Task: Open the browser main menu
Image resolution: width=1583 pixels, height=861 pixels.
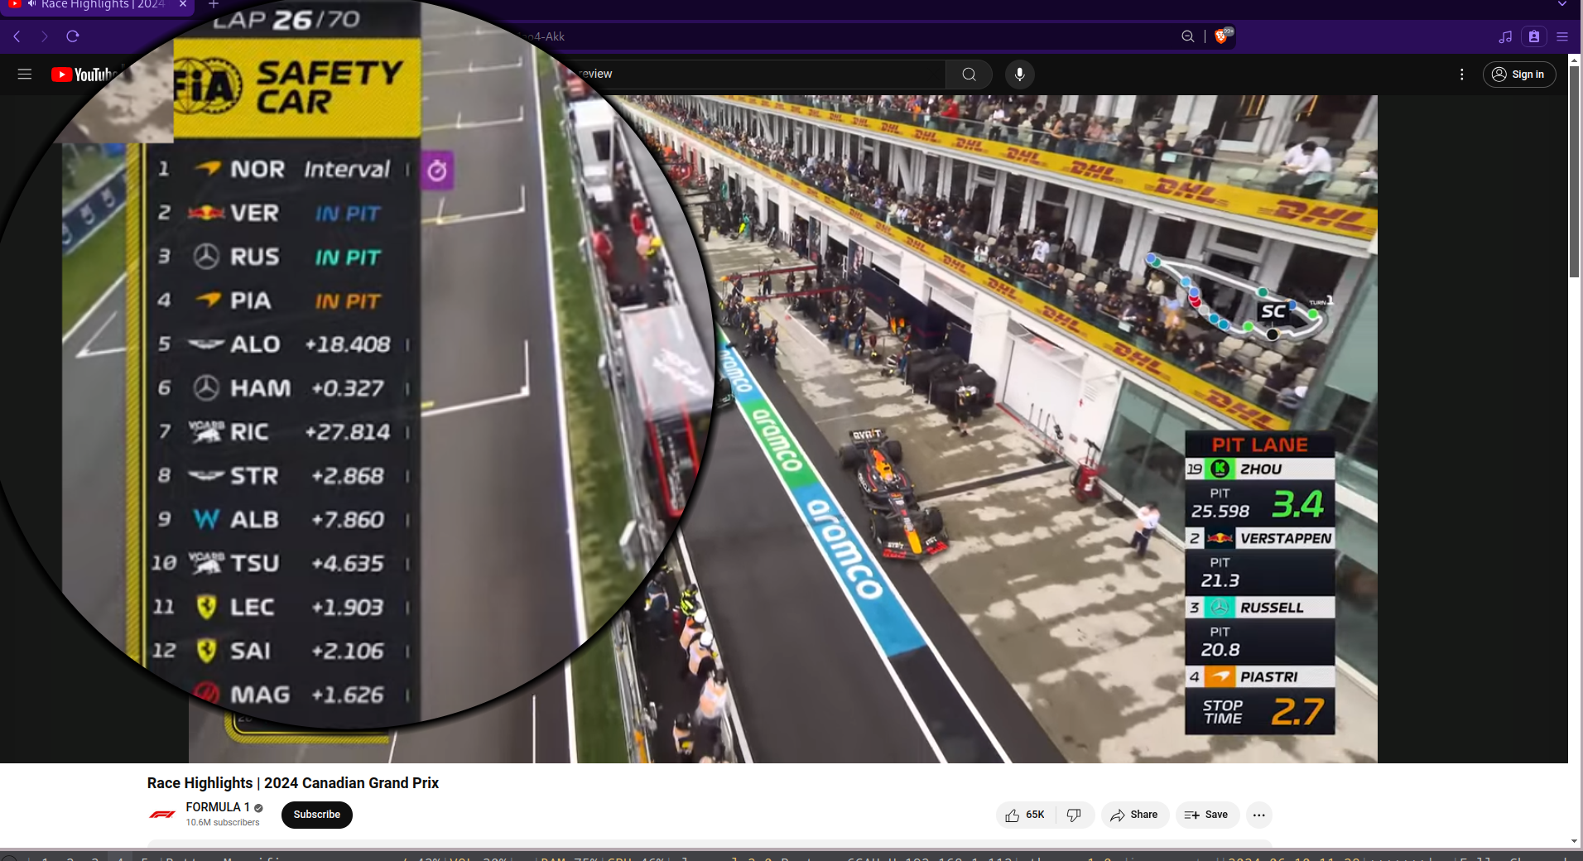Action: (x=1562, y=36)
